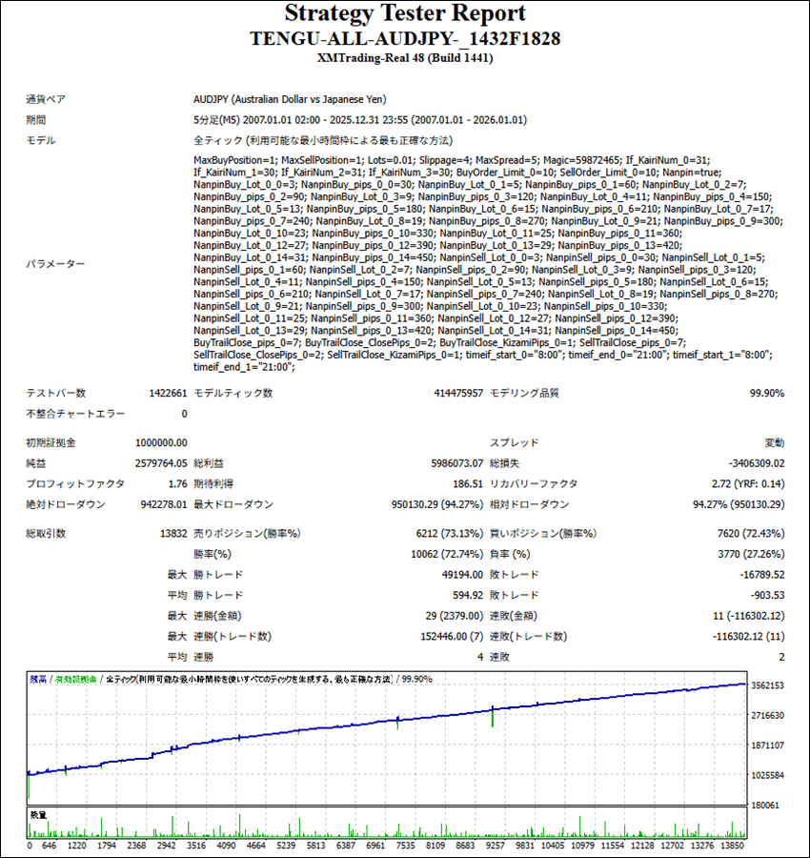Click the 不整合チャートエラー label
Screen dimensions: 810x858
pos(71,414)
